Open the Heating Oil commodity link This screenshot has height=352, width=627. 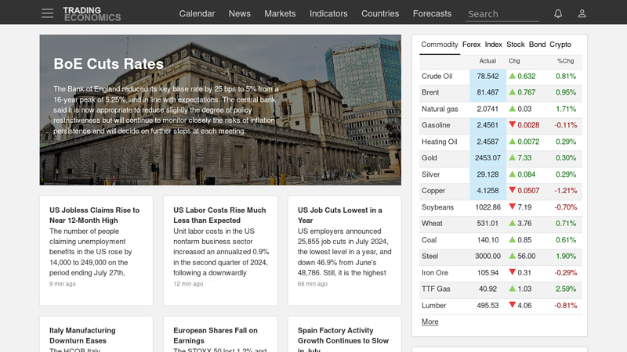[x=439, y=142]
